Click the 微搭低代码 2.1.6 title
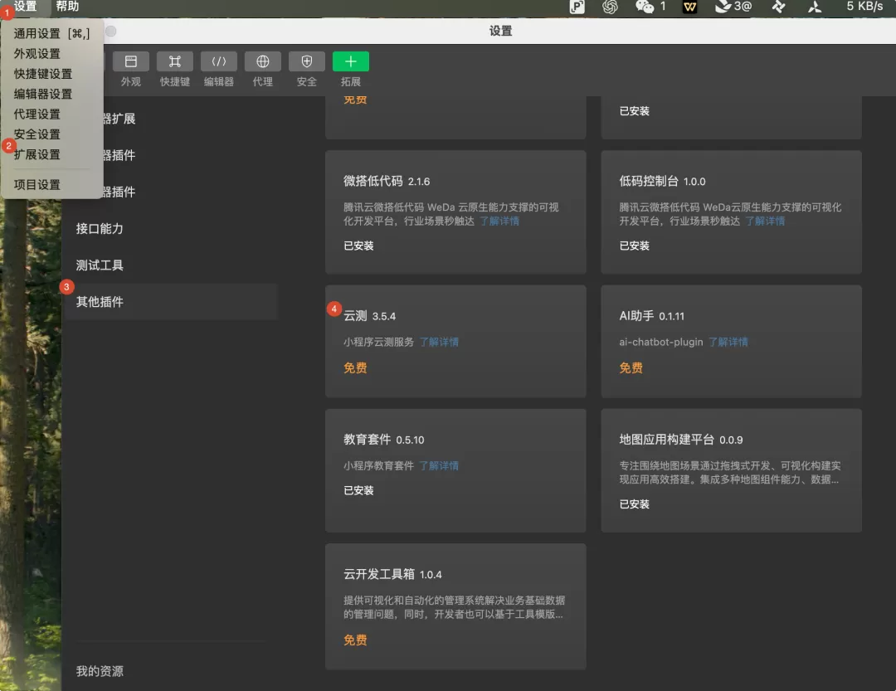Image resolution: width=896 pixels, height=691 pixels. pyautogui.click(x=387, y=181)
